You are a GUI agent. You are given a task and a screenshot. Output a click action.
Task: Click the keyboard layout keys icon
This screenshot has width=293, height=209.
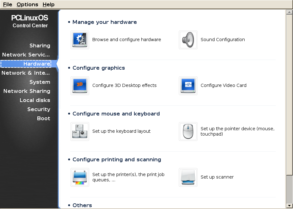[x=80, y=131]
